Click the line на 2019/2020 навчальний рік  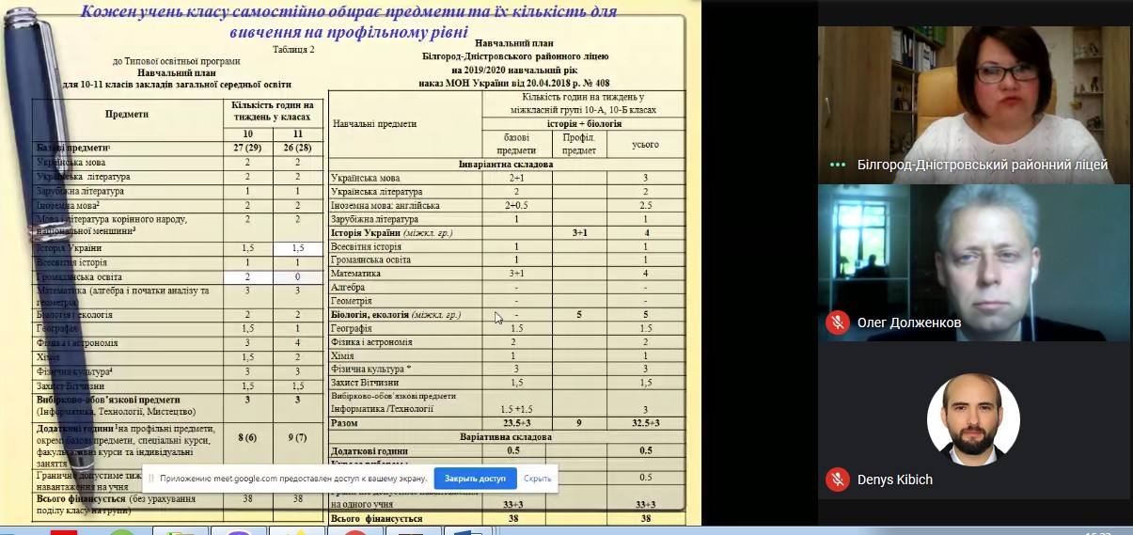click(x=515, y=70)
